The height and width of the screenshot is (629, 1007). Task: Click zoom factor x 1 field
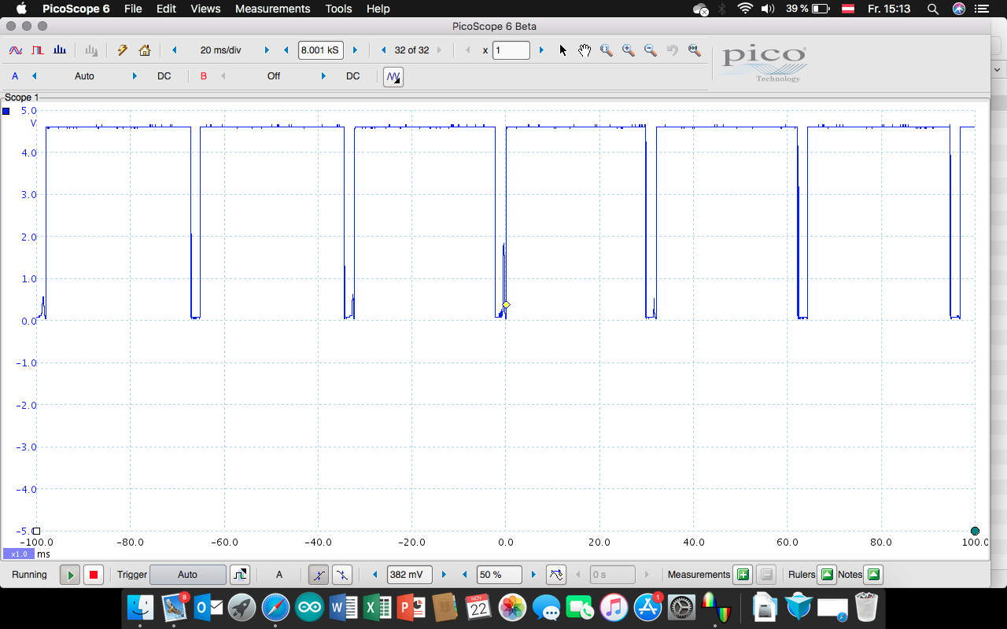click(511, 50)
